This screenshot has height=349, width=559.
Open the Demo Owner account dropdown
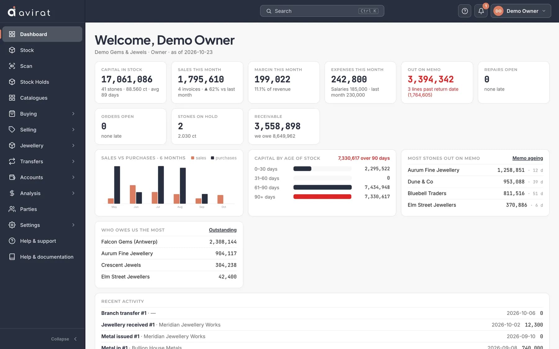click(x=521, y=11)
